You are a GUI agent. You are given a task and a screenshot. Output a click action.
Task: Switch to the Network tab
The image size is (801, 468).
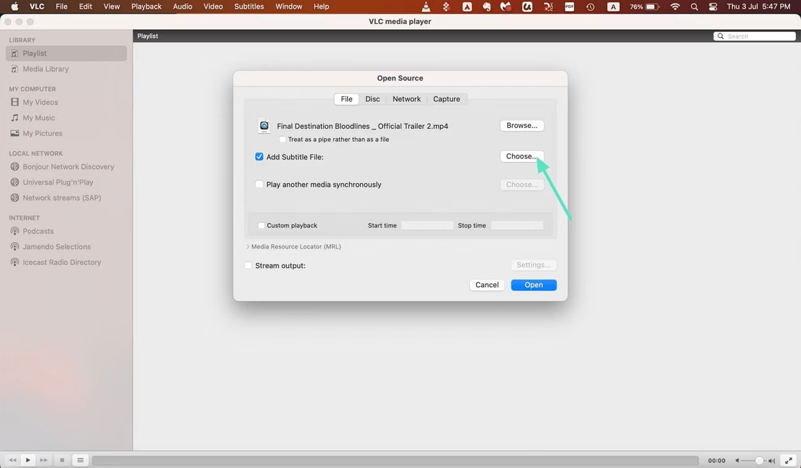point(406,99)
